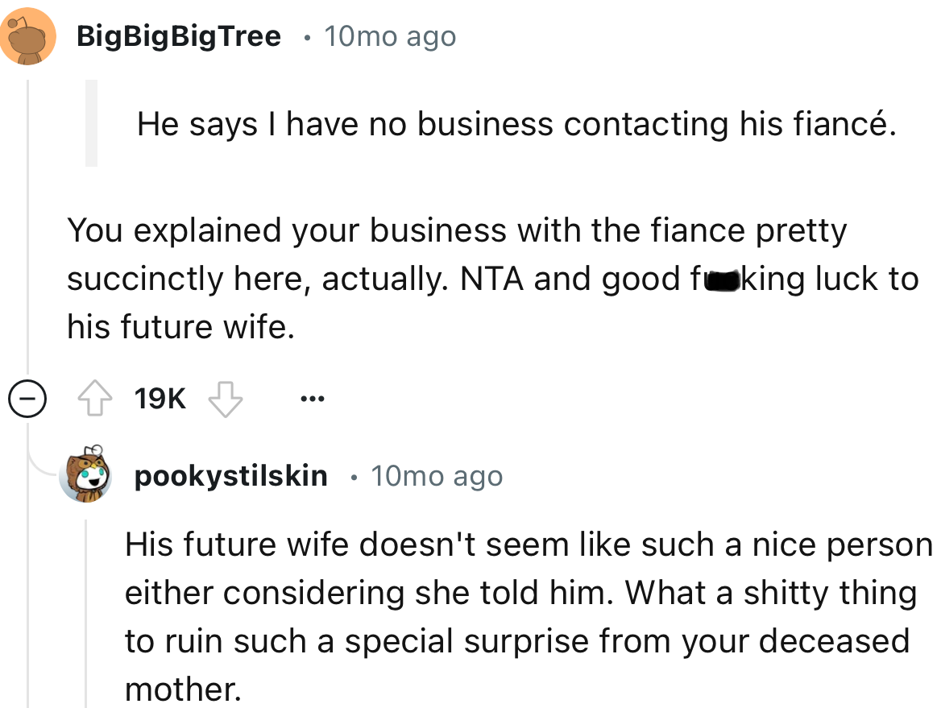Screen dimensions: 937x708
Task: Click pookystilskin's comment timestamp
Action: pyautogui.click(x=437, y=475)
